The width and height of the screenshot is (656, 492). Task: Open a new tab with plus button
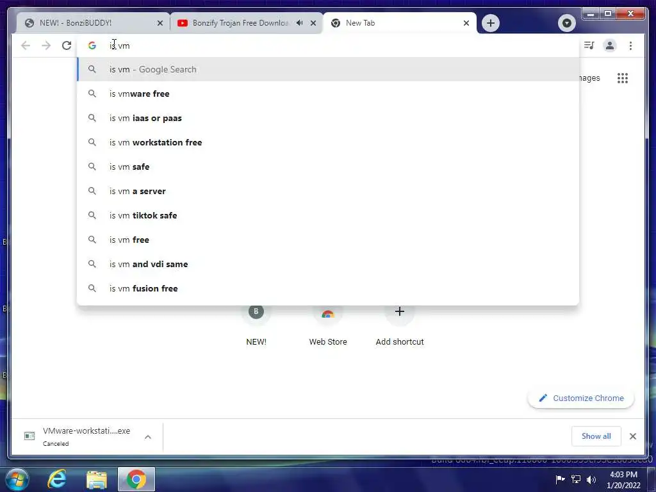(x=491, y=23)
